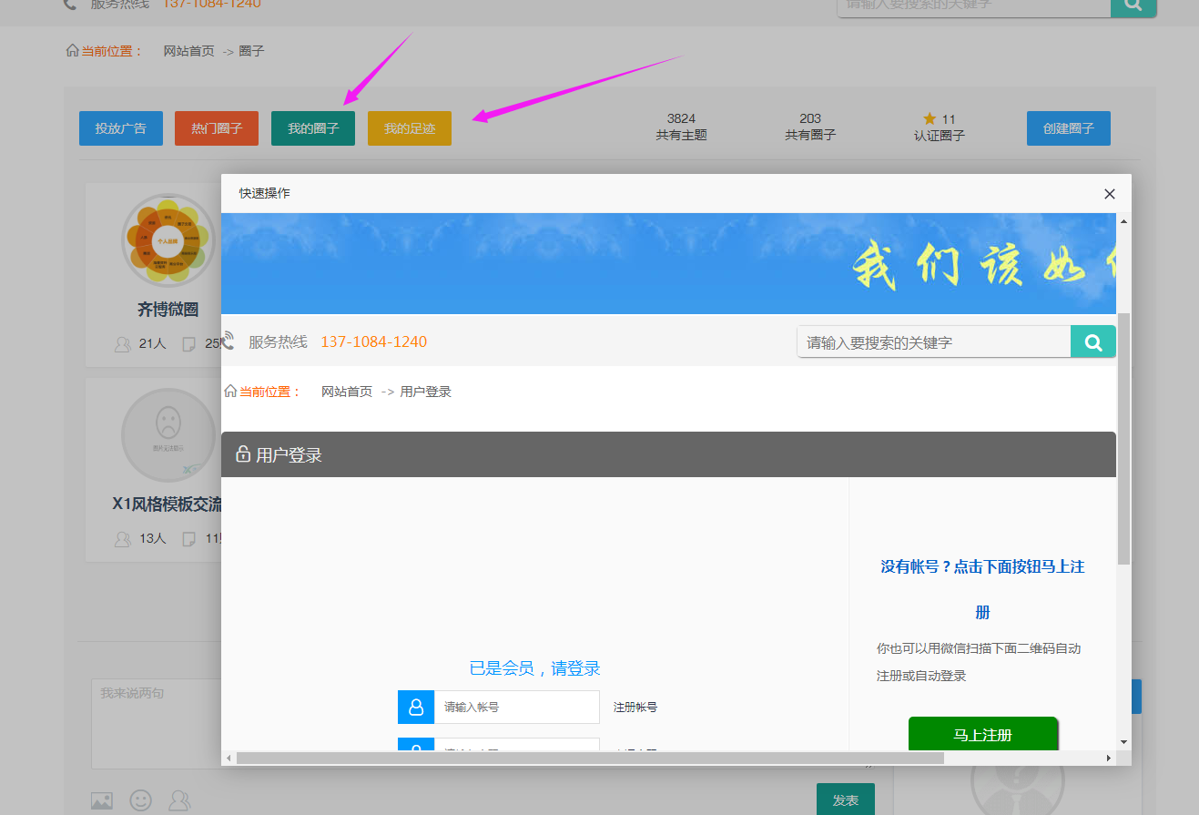Click the mention-user icon beside the emoji icon
The width and height of the screenshot is (1199, 815).
point(180,800)
